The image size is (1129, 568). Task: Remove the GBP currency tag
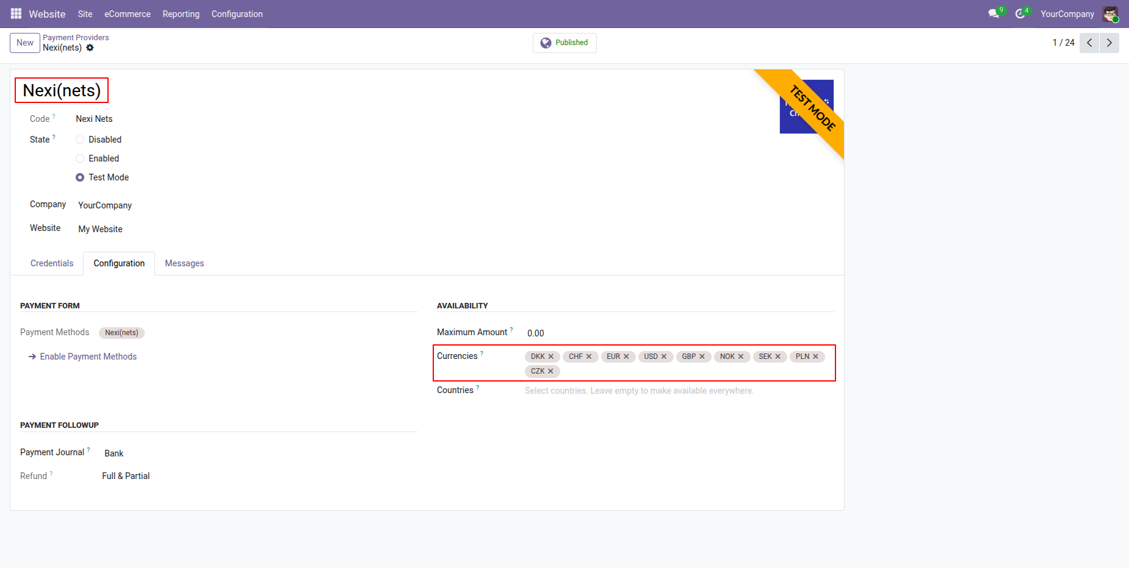[x=702, y=357]
